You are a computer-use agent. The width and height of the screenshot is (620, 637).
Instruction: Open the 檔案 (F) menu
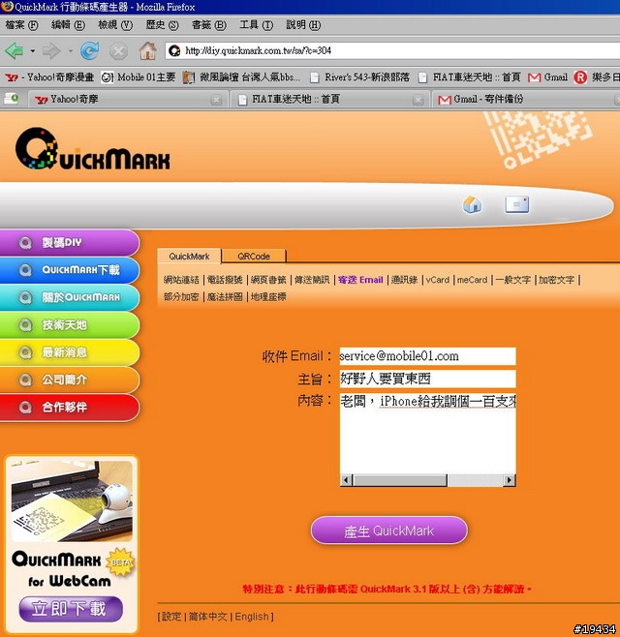pyautogui.click(x=21, y=25)
